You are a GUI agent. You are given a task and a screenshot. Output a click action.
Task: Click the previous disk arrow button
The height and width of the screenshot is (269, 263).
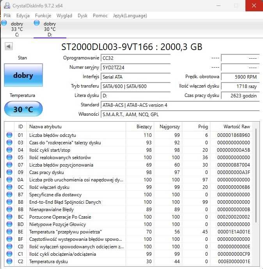[9, 46]
